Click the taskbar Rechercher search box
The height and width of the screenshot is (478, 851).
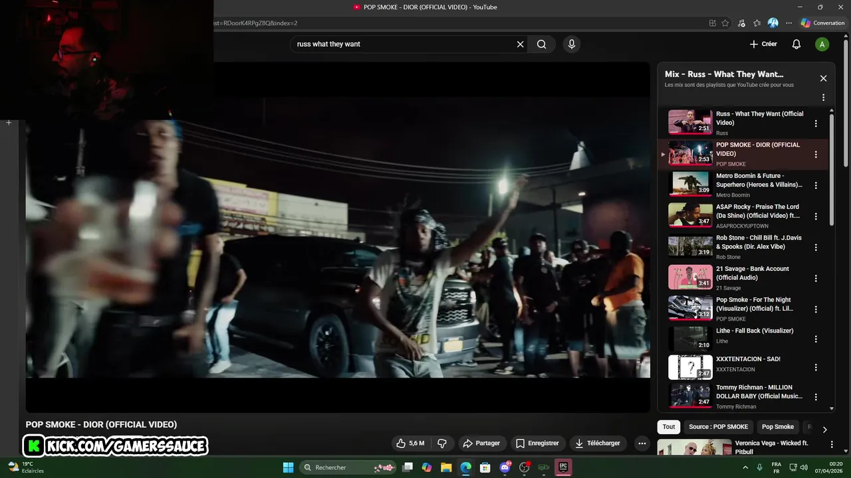point(348,467)
